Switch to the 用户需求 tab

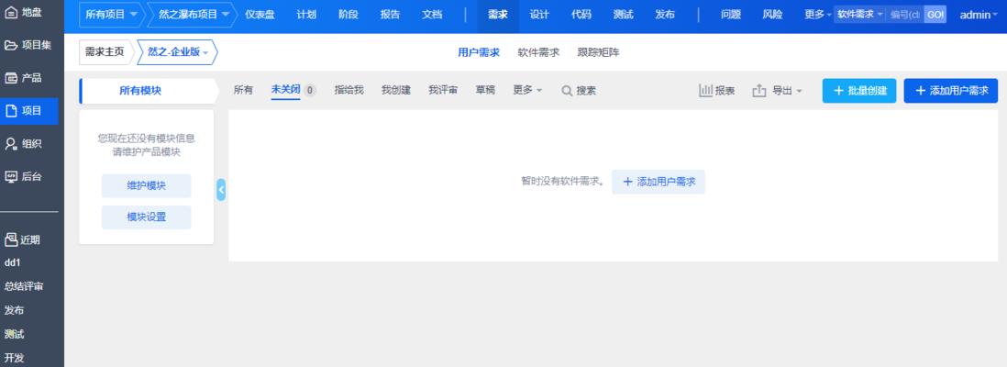tap(479, 52)
